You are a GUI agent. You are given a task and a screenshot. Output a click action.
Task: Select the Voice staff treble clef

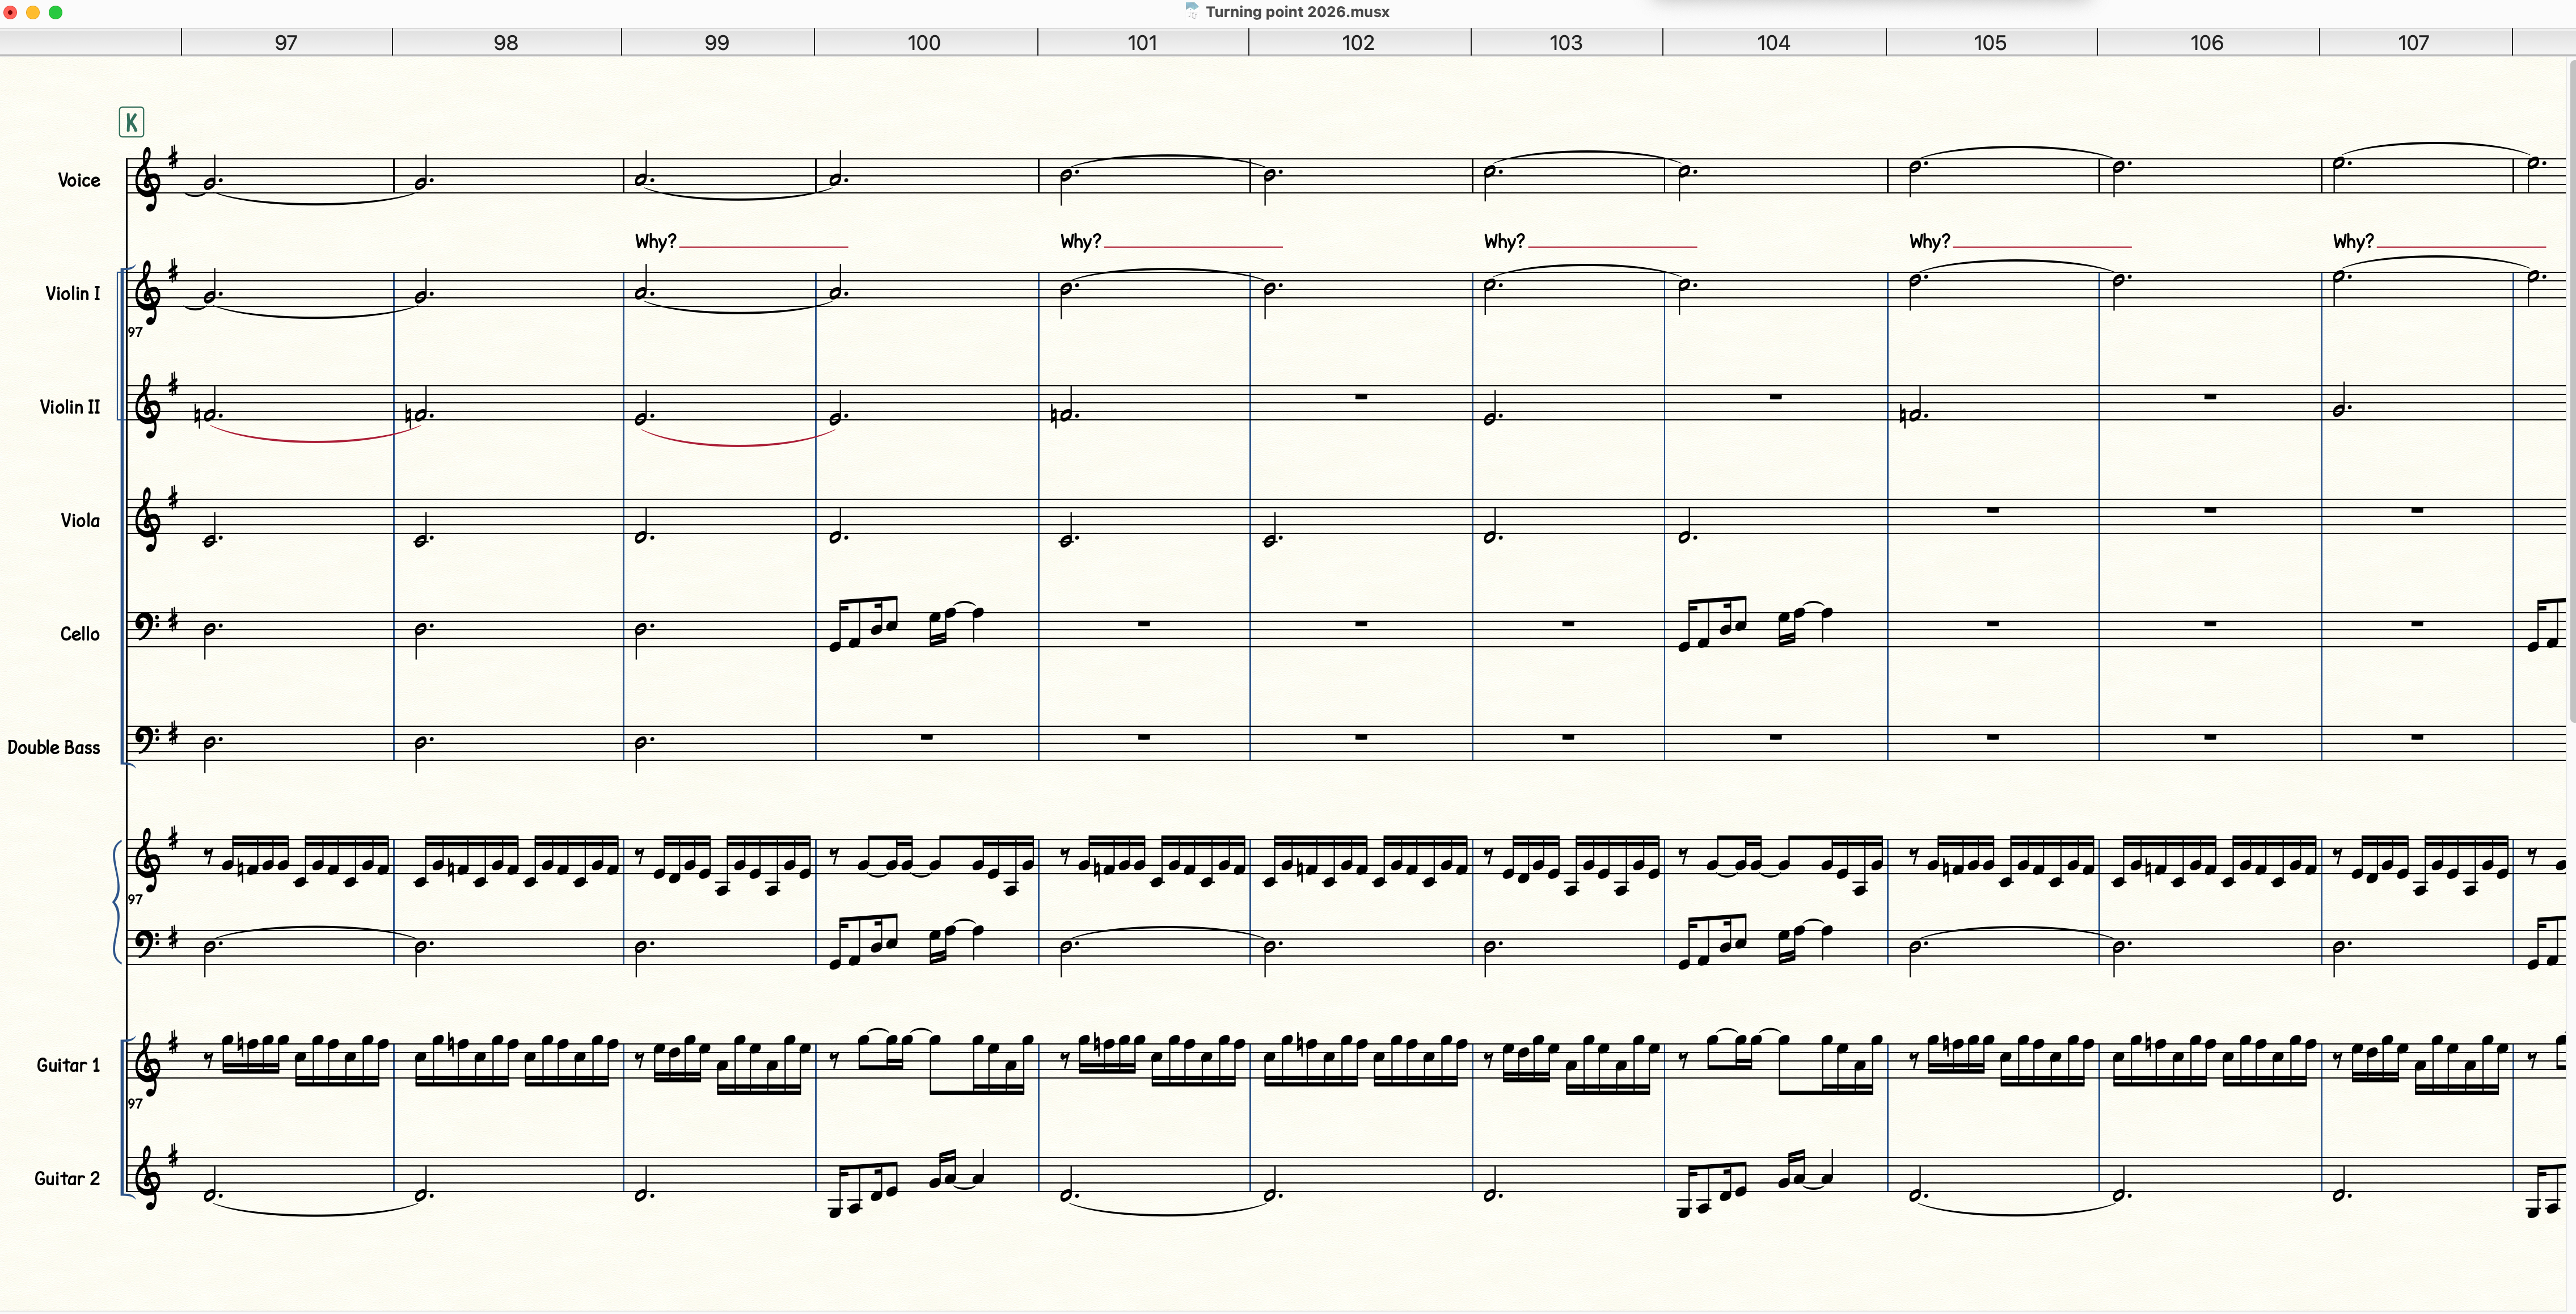click(148, 179)
